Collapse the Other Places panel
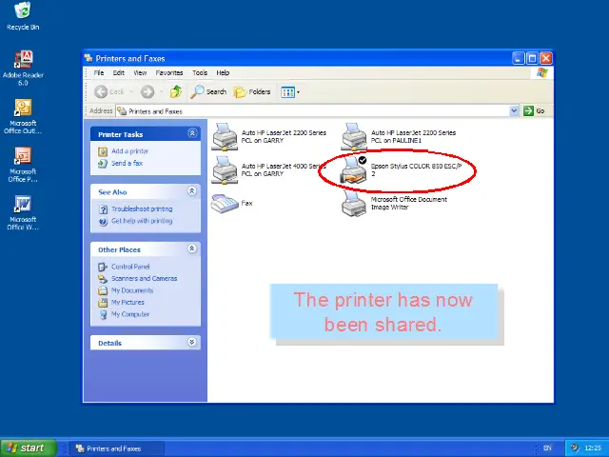Screen dimensions: 609x457 pos(192,248)
